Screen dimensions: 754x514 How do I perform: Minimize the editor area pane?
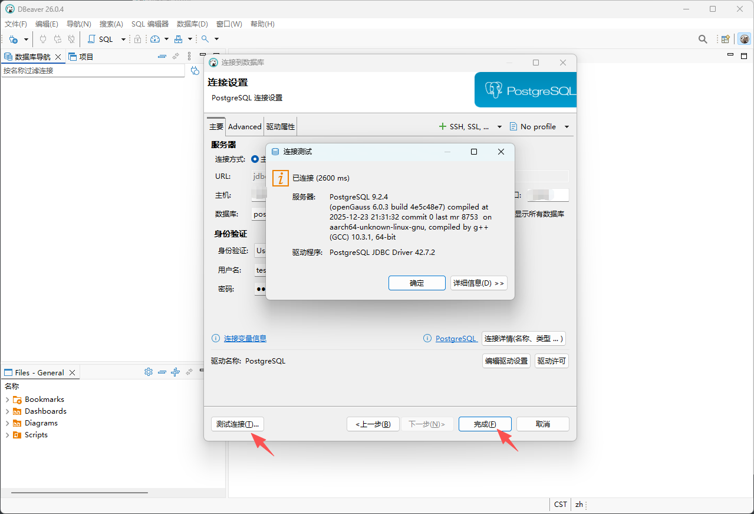[x=730, y=55]
